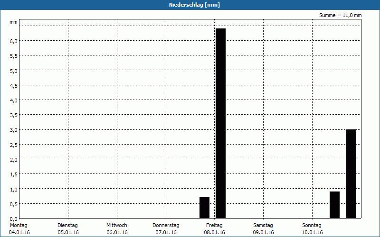This screenshot has width=380, height=237.
Task: Click the date 09.01.16
Action: [x=264, y=232]
